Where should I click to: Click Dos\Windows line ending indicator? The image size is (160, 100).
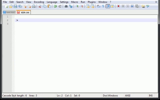[110, 95]
